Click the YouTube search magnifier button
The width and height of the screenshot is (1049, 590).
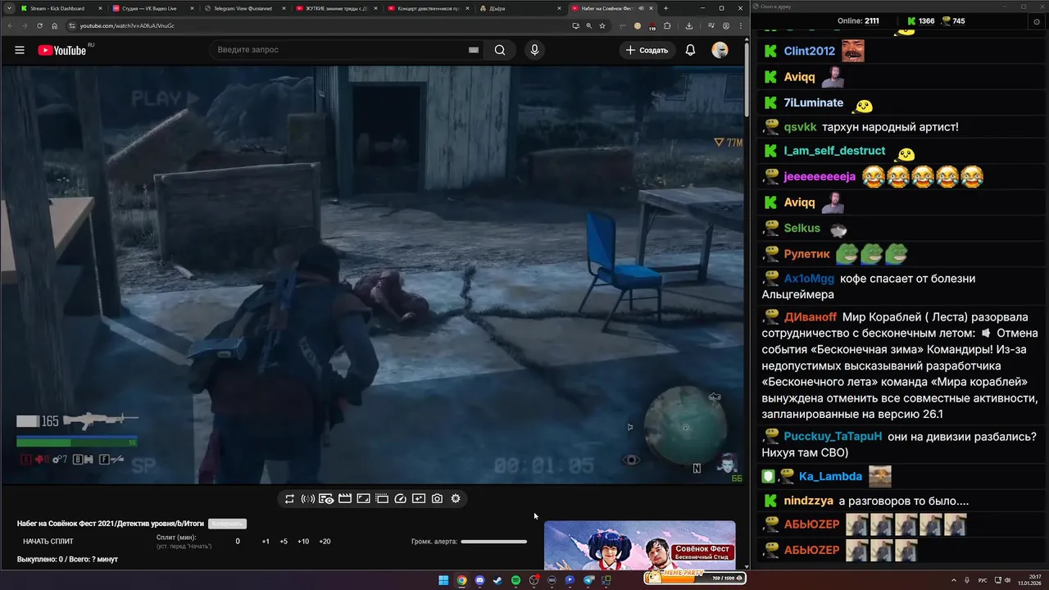pos(500,50)
